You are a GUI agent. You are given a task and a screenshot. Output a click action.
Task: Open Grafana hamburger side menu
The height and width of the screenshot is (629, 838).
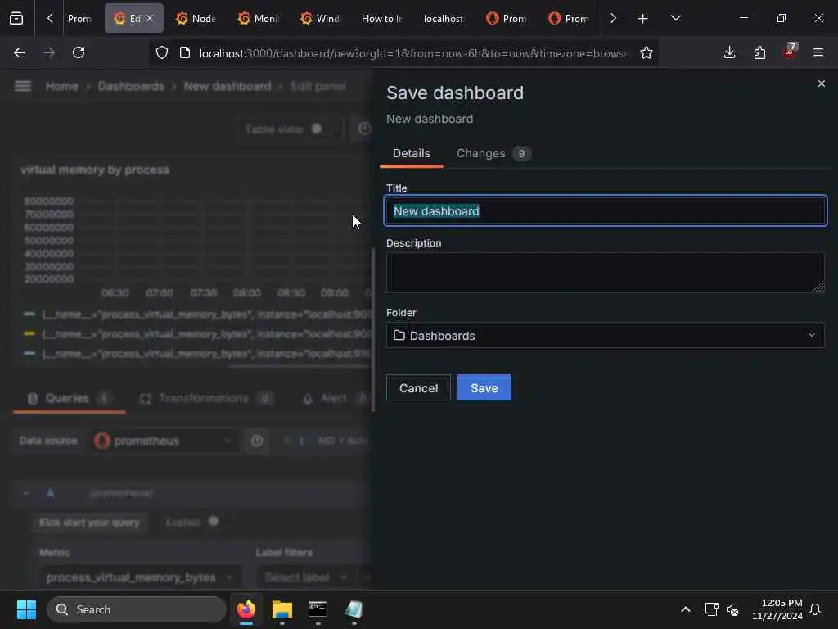[22, 86]
